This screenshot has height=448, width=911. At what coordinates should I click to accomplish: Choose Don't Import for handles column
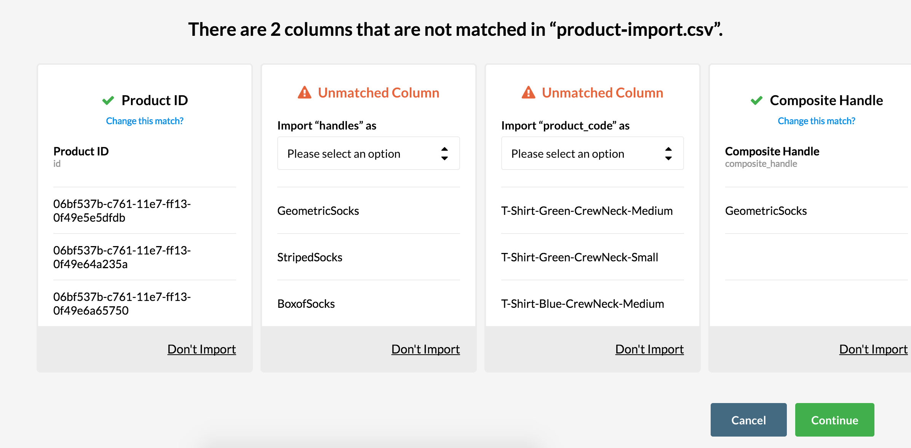(426, 349)
